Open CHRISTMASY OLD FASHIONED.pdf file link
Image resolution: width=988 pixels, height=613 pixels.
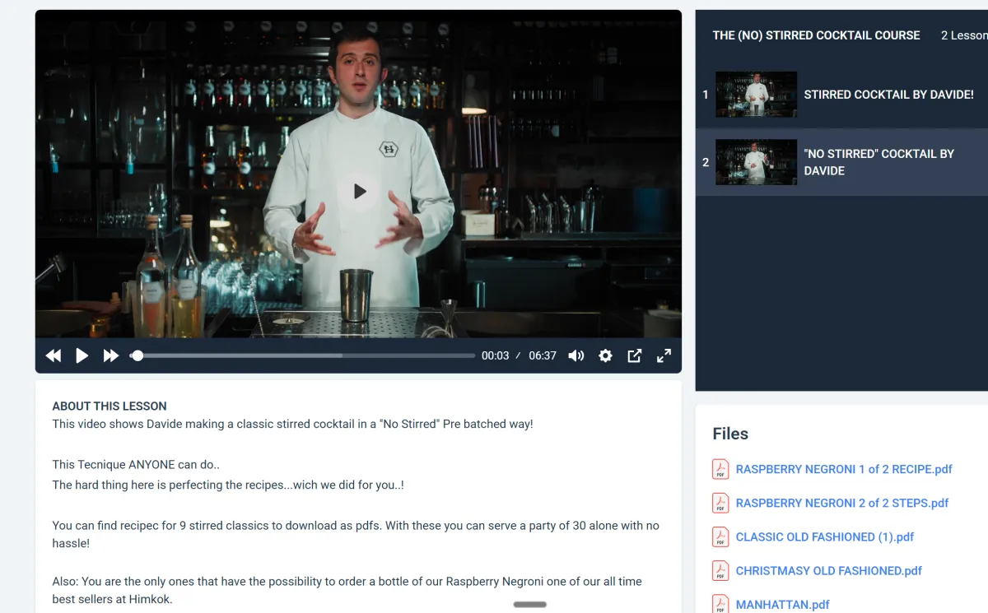pos(829,570)
